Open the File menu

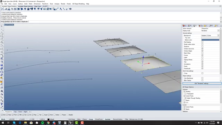2,4
